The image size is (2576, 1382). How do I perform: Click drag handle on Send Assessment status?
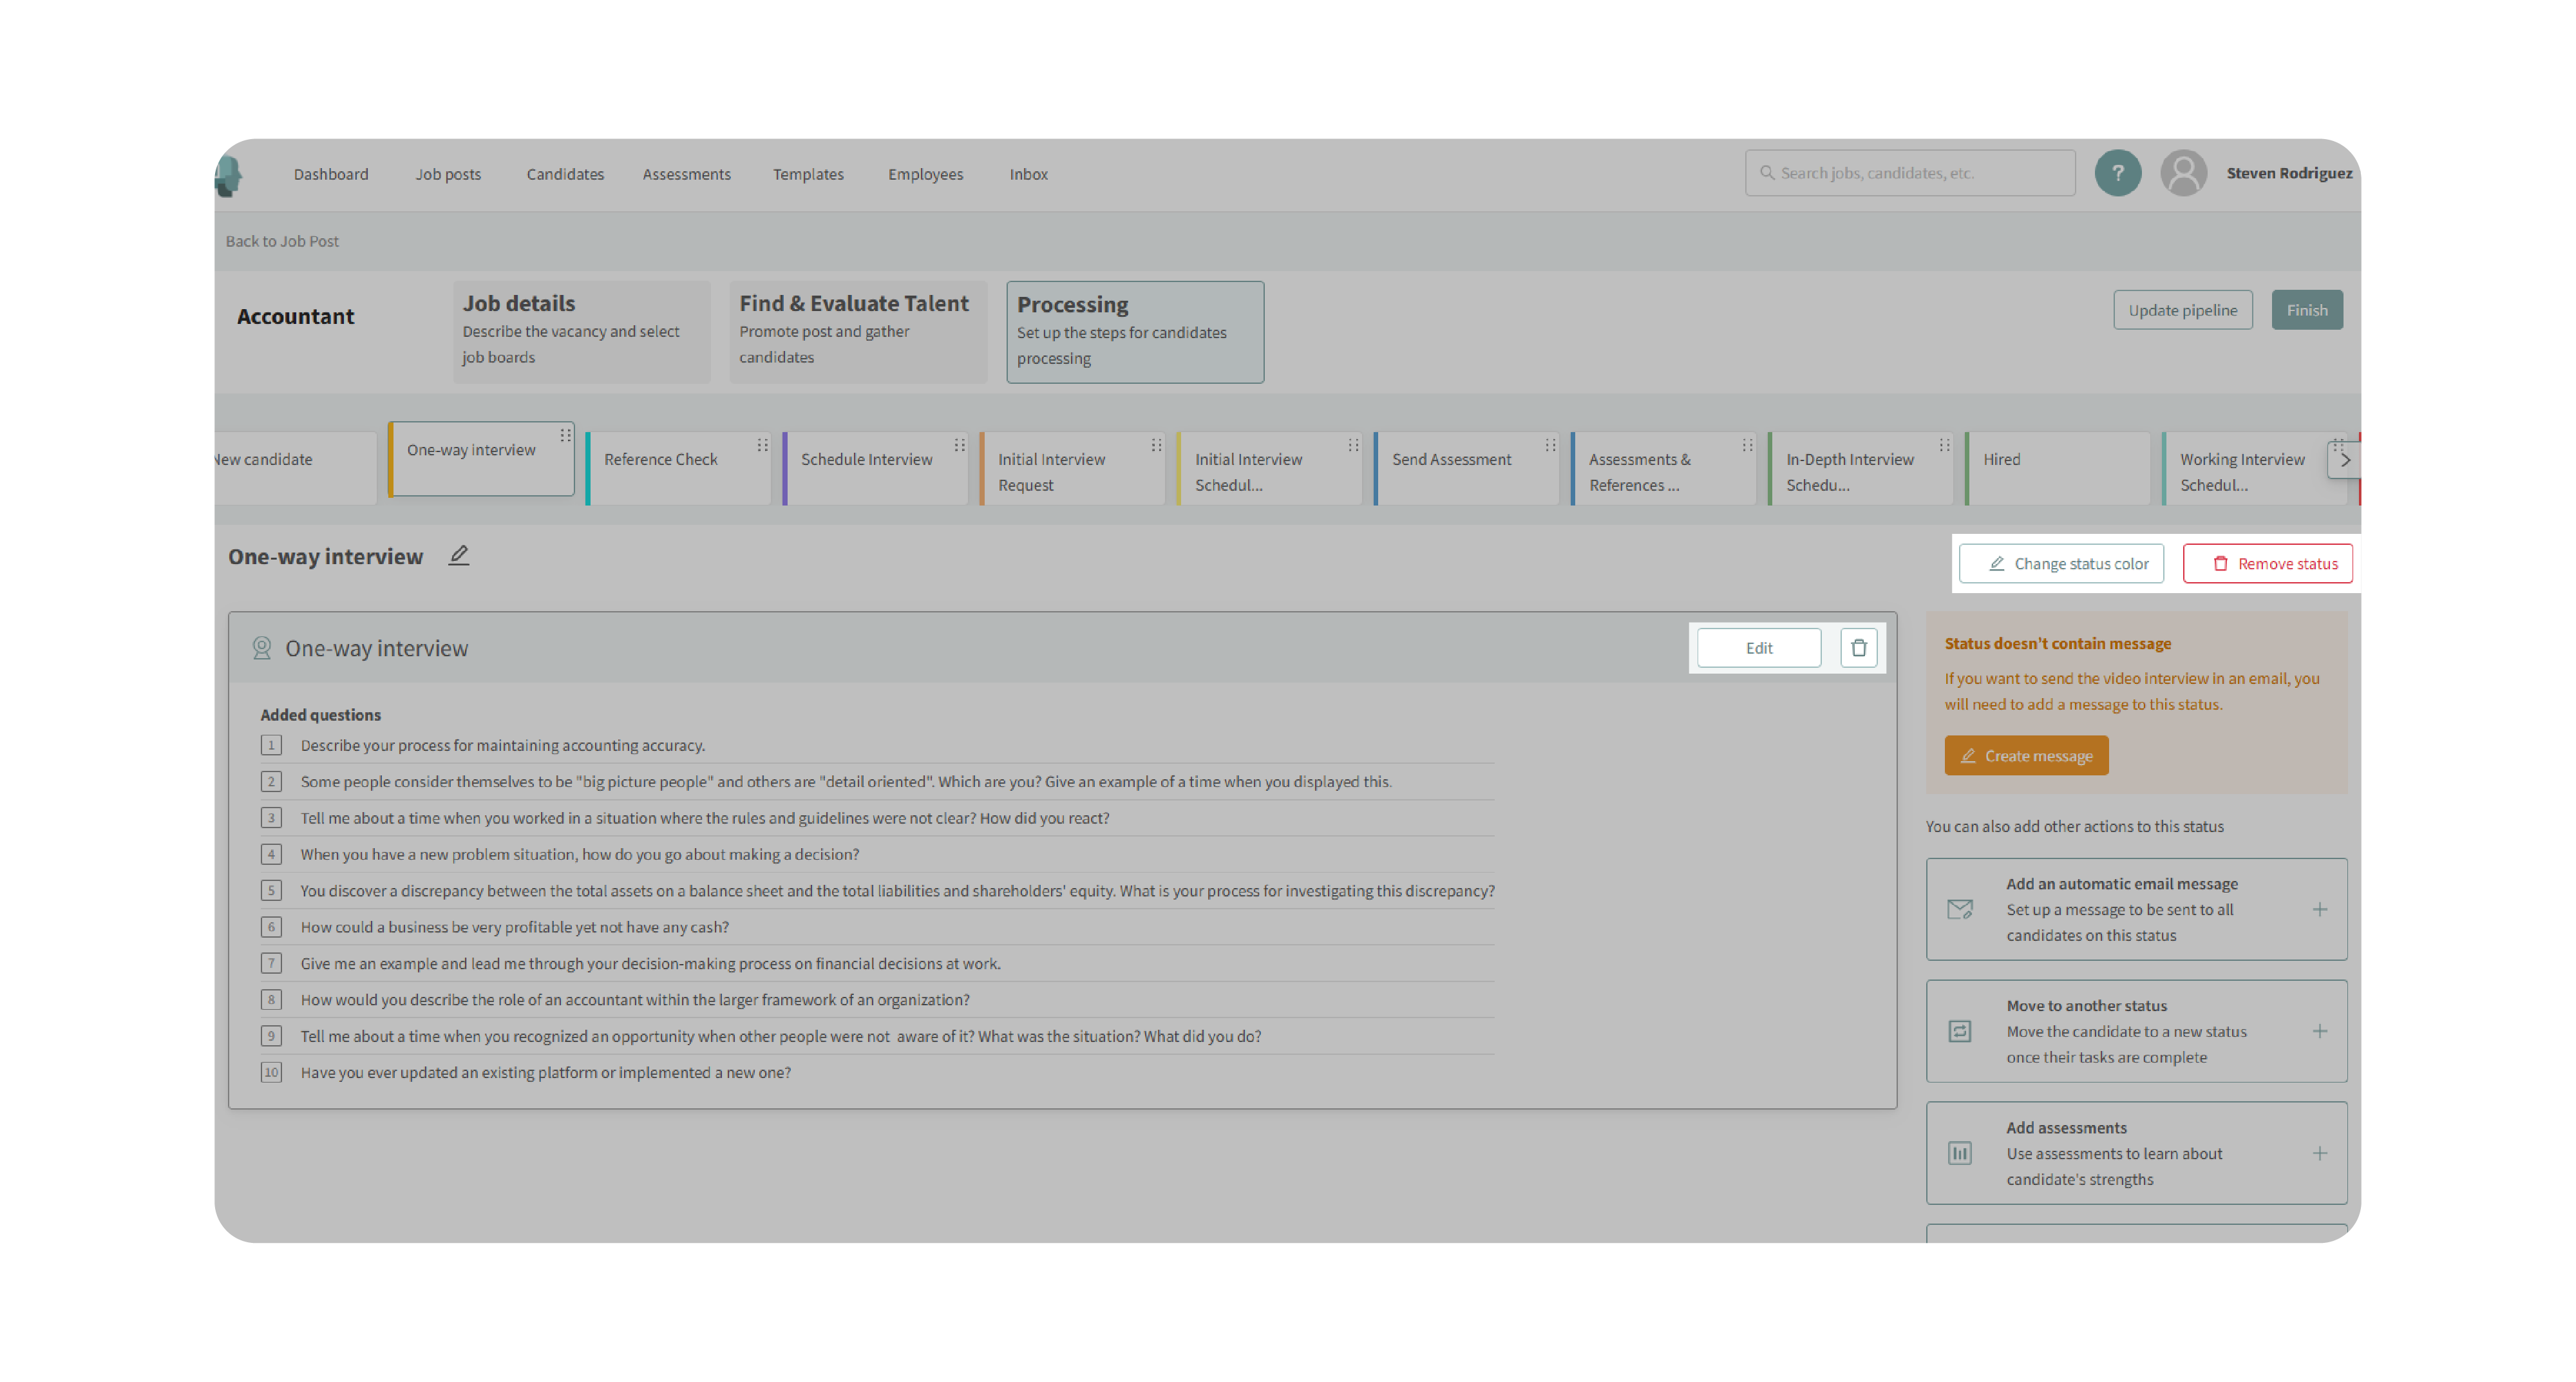coord(1549,445)
